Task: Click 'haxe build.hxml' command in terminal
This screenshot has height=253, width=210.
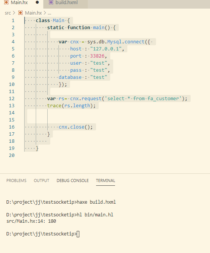Action: coord(96,202)
